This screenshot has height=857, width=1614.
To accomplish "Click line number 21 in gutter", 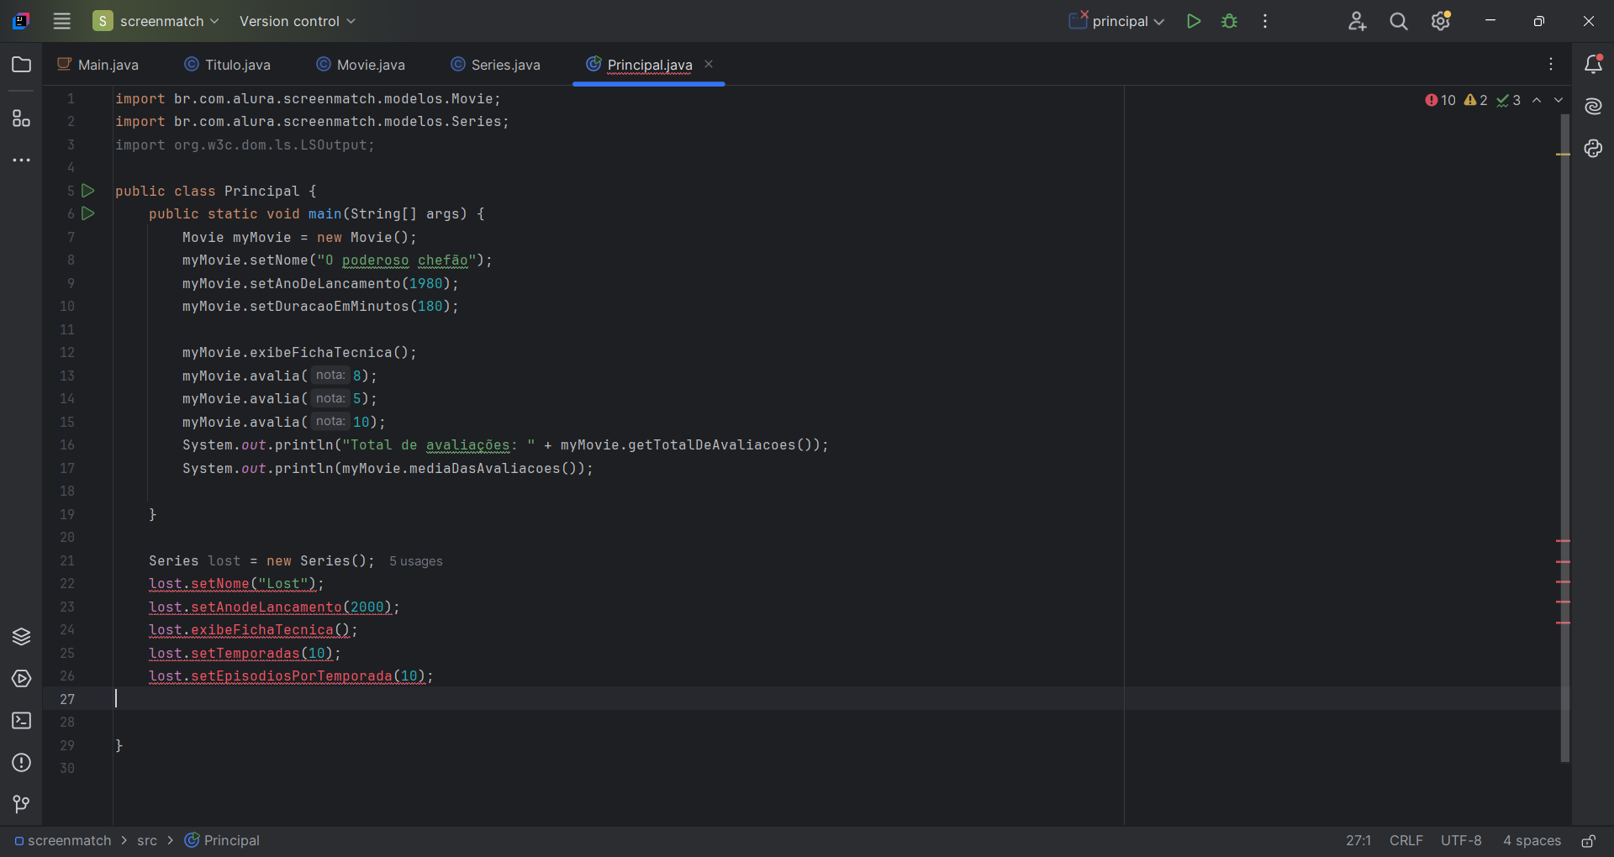I will click(67, 560).
